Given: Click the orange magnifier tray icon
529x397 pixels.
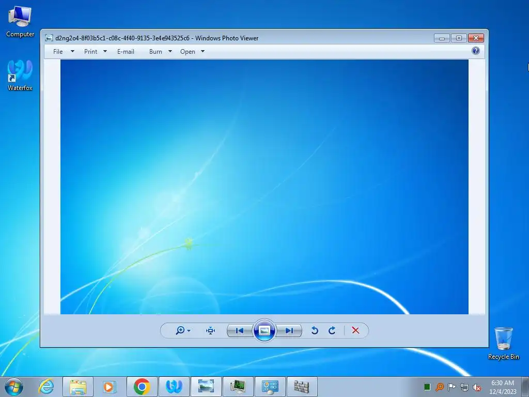Looking at the screenshot, I should (x=440, y=387).
